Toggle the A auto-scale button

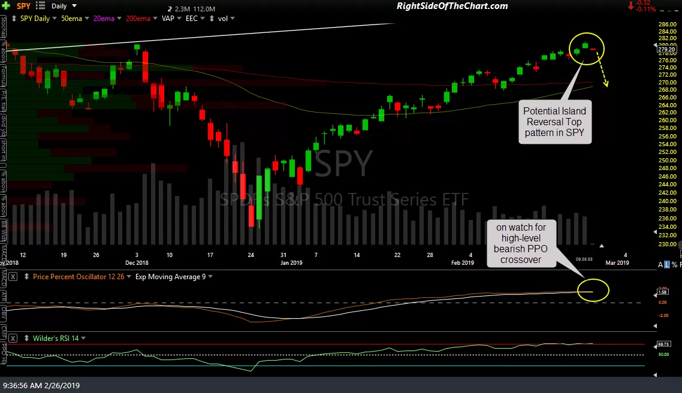tap(660, 264)
